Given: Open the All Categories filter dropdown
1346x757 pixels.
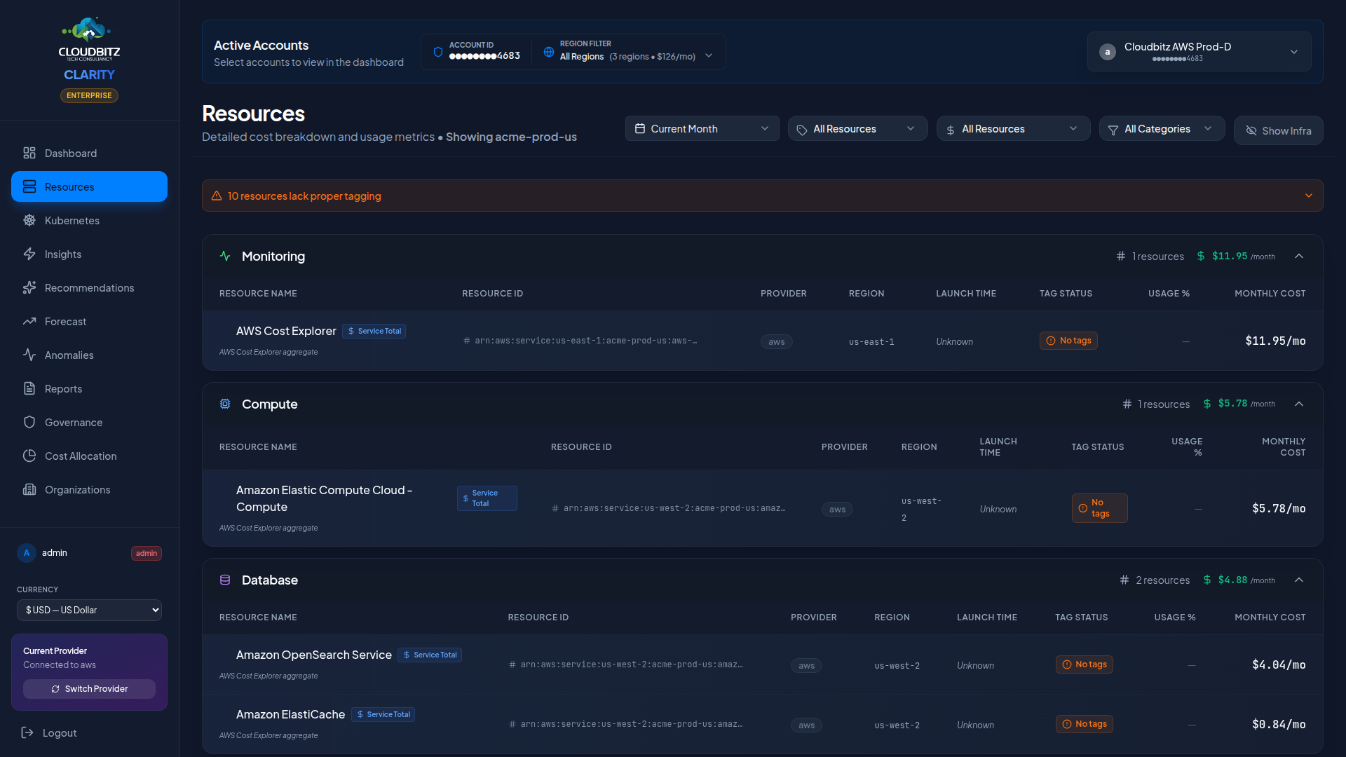Looking at the screenshot, I should pyautogui.click(x=1162, y=128).
